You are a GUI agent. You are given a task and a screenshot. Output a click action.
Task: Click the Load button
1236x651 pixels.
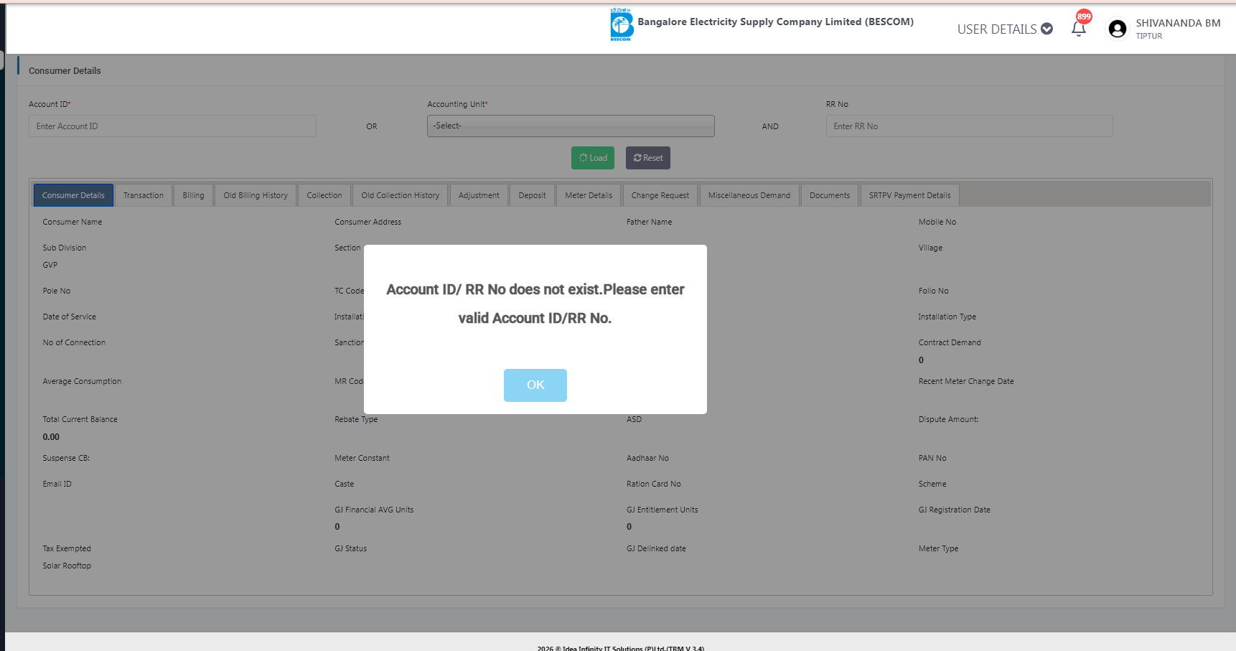tap(593, 158)
